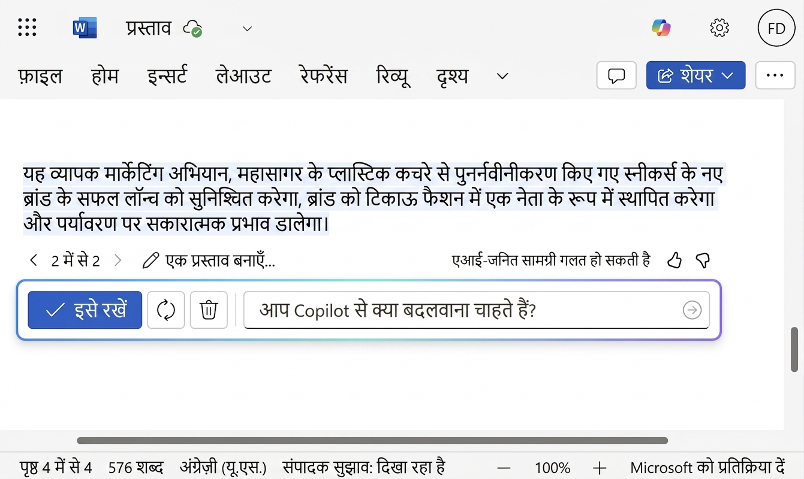Submit the Copilot request arrow
The width and height of the screenshot is (804, 479).
692,310
